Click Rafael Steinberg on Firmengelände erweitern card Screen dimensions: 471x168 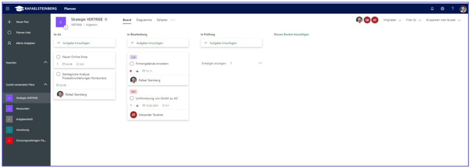click(149, 80)
